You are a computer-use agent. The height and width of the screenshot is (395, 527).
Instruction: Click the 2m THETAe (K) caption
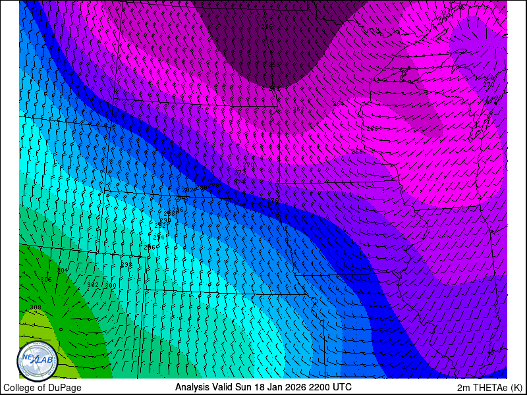coord(489,387)
